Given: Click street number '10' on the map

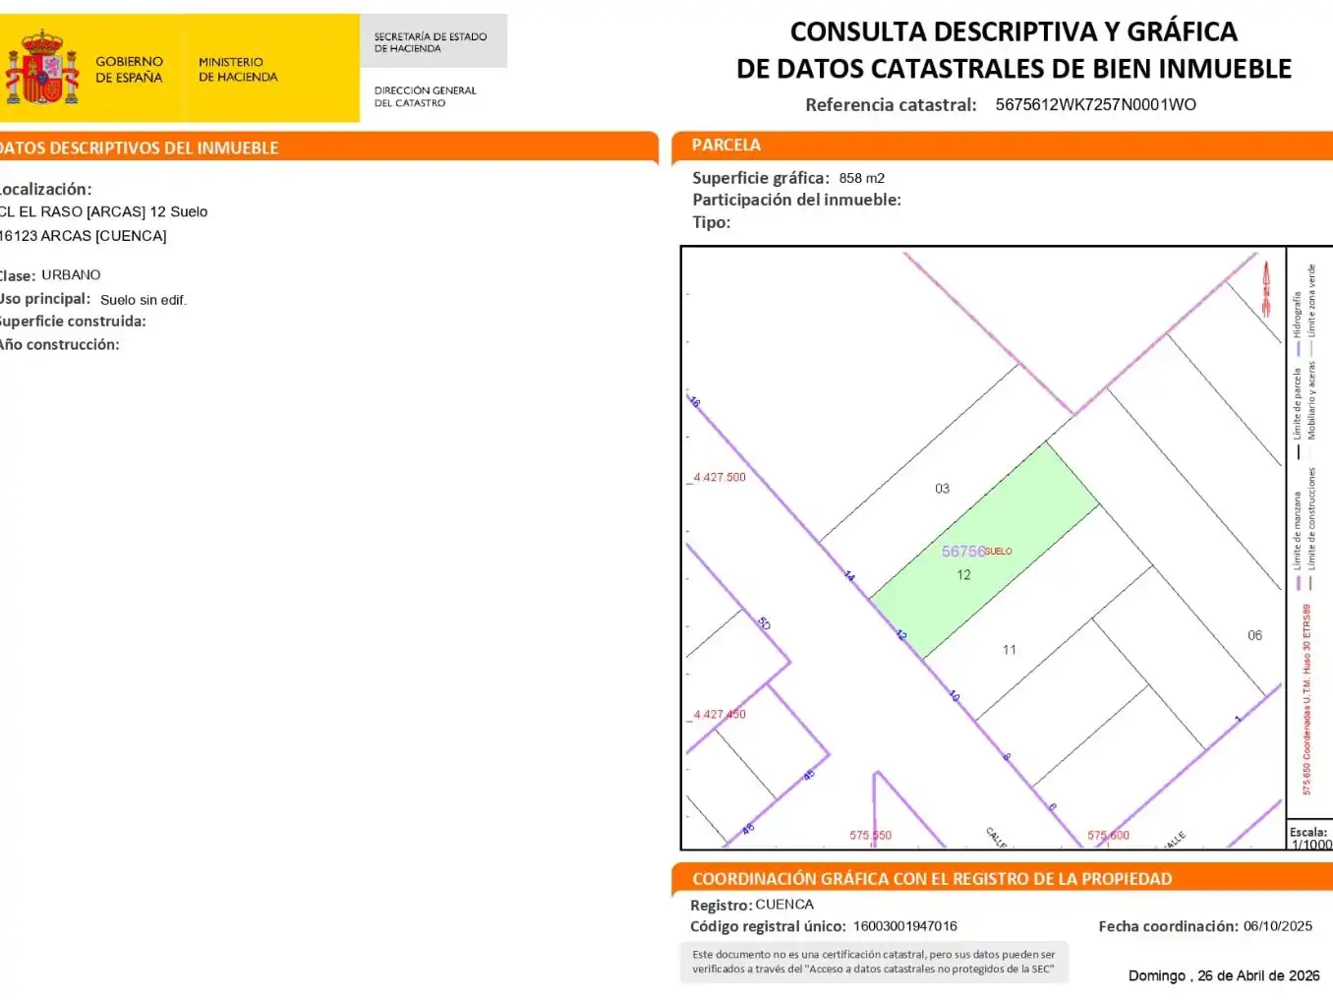Looking at the screenshot, I should (x=955, y=696).
